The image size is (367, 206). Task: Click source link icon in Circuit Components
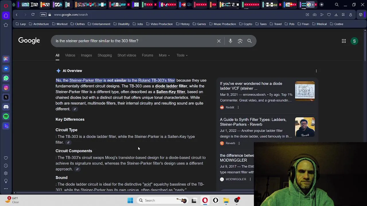[x=77, y=169]
